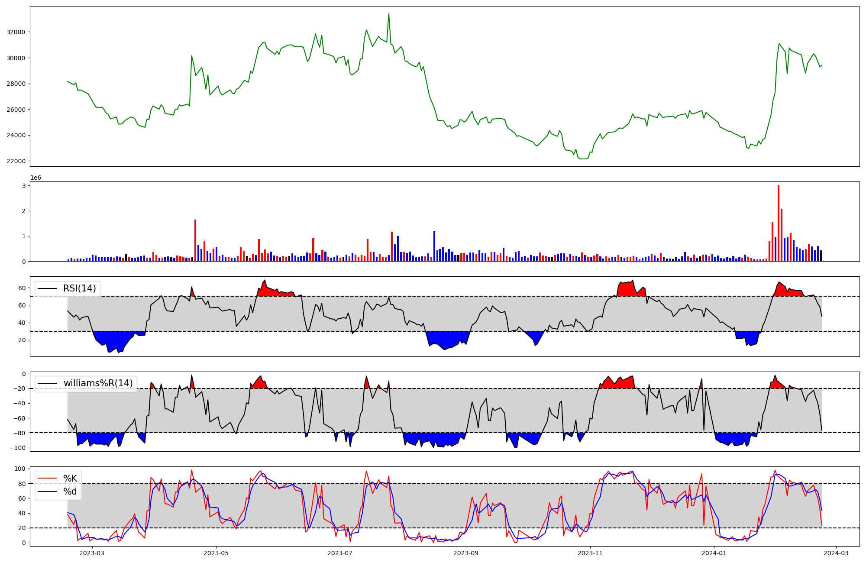Click the 2024-03 x-axis date label
Viewport: 866px width, 563px height.
click(836, 553)
